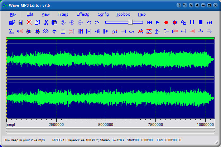Viewport: 221px width, 147px height.
Task: Open the Effects menu
Action: coord(83,14)
